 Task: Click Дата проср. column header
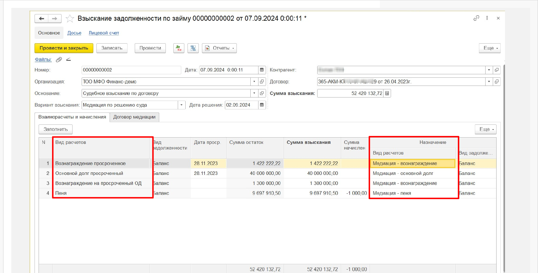(x=208, y=148)
